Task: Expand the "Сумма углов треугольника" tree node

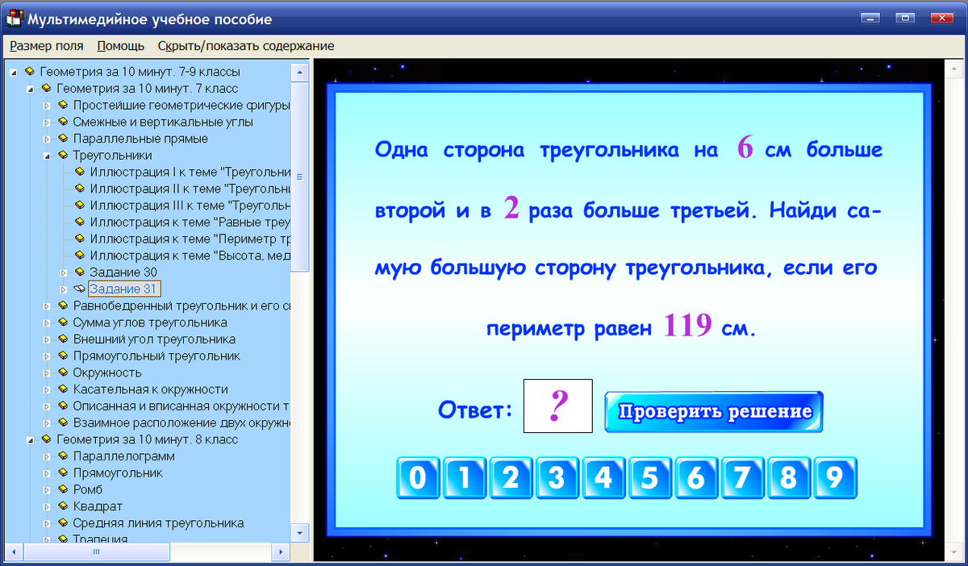Action: [x=45, y=323]
